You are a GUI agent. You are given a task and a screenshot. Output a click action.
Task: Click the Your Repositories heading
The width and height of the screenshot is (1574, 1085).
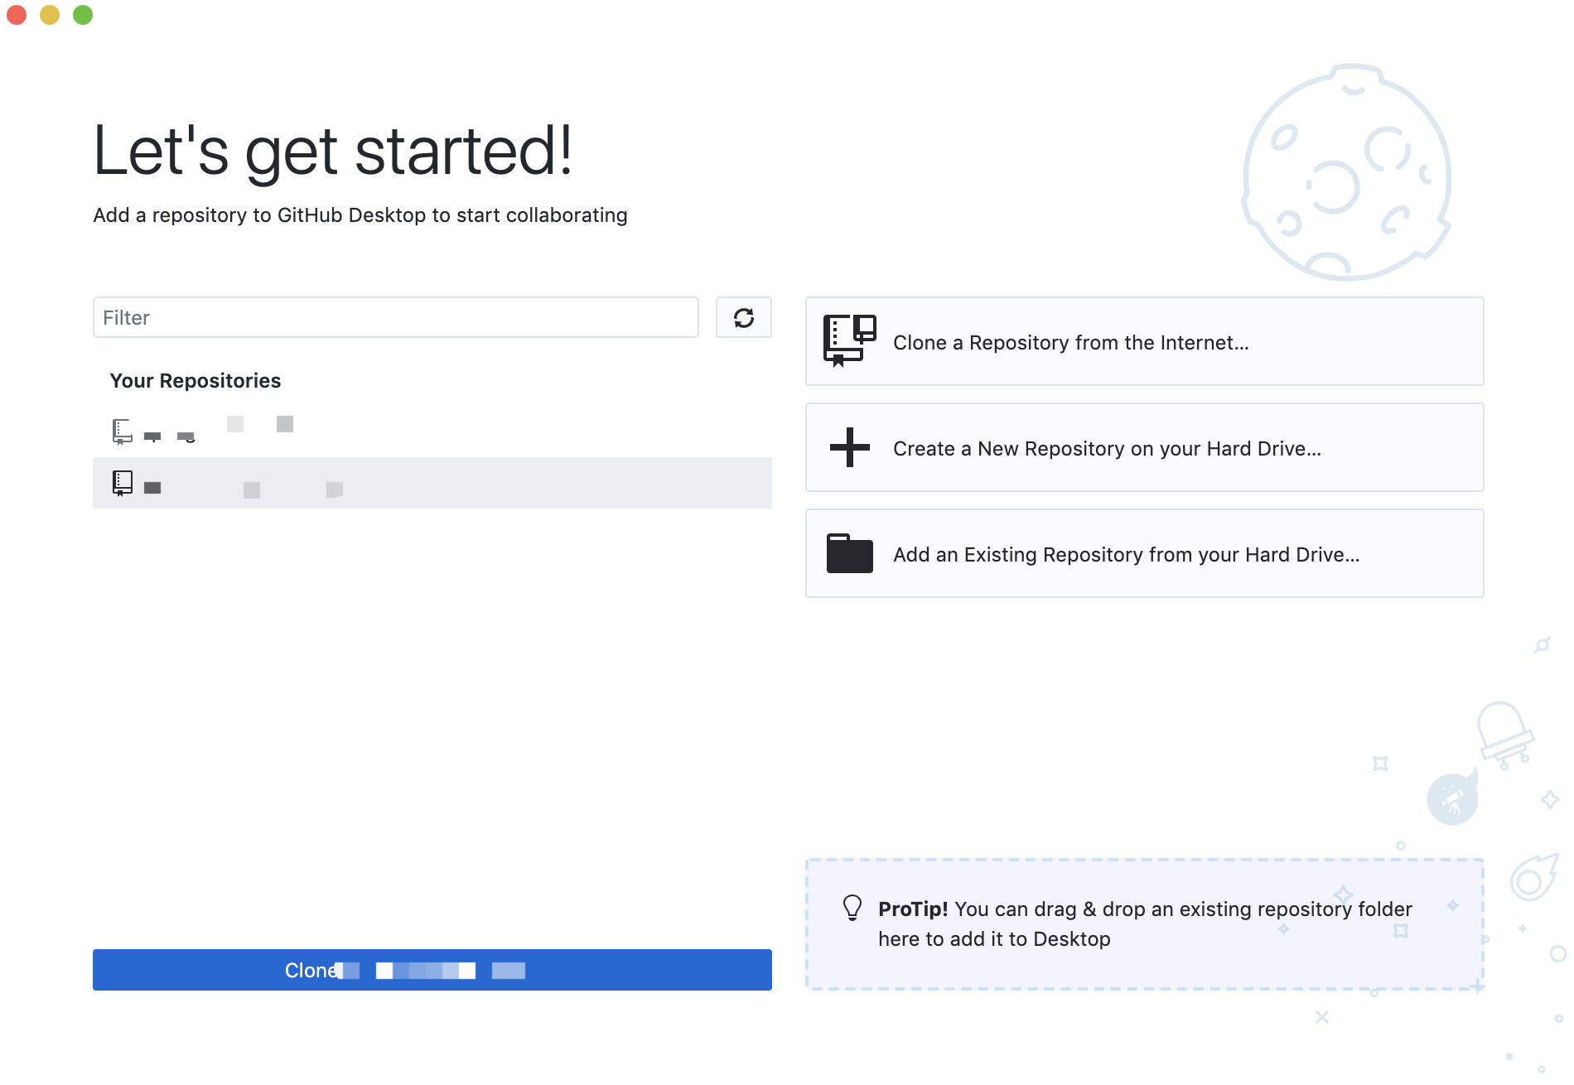(196, 381)
